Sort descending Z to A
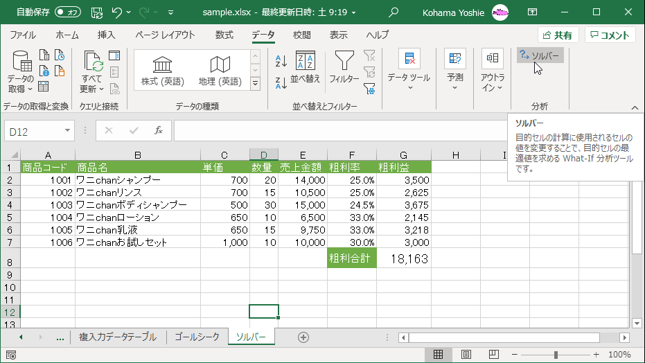The image size is (645, 363). tap(281, 82)
